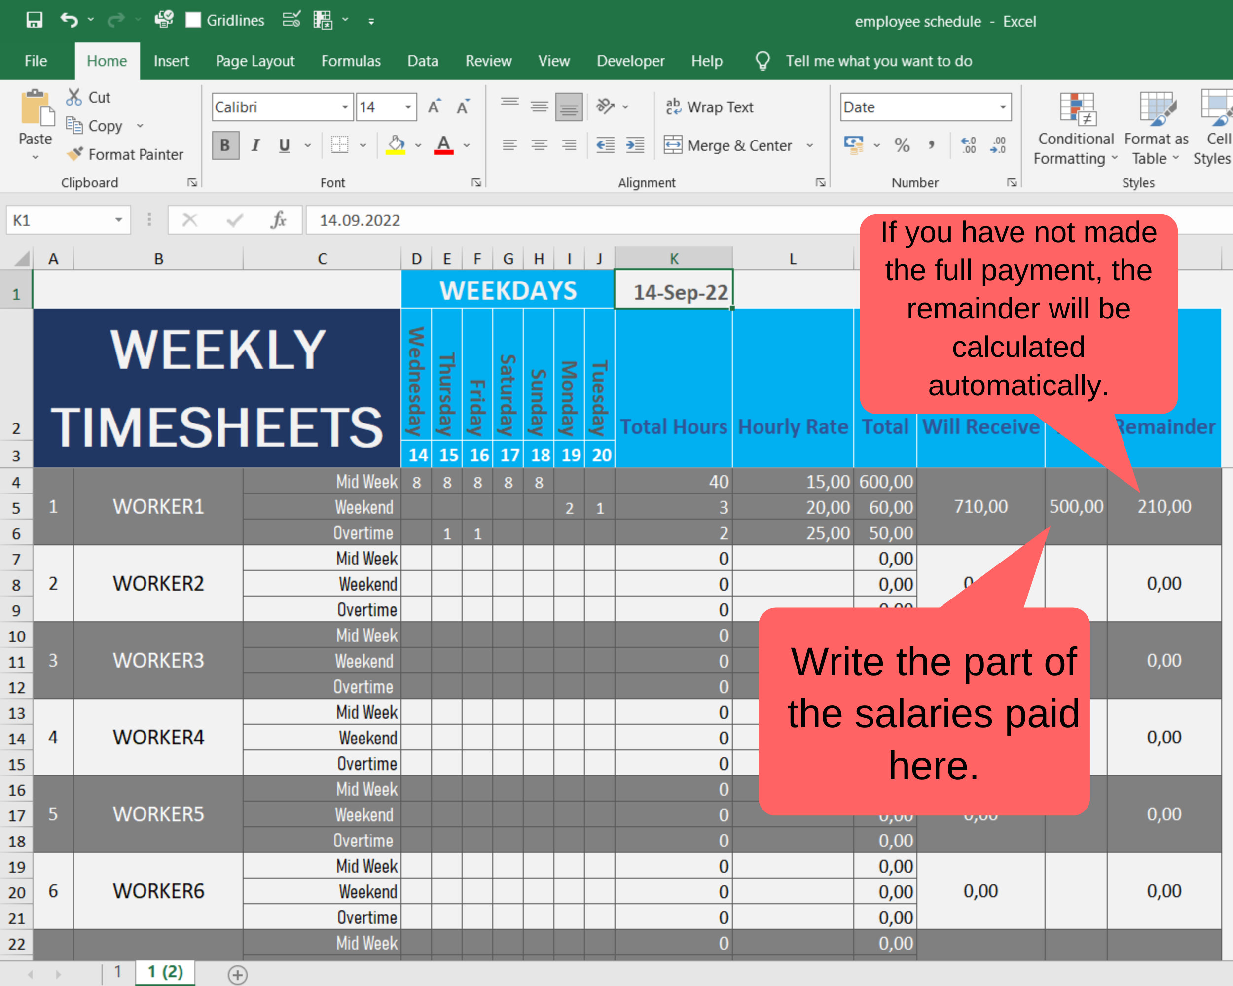Toggle Italic formatting

pyautogui.click(x=255, y=145)
